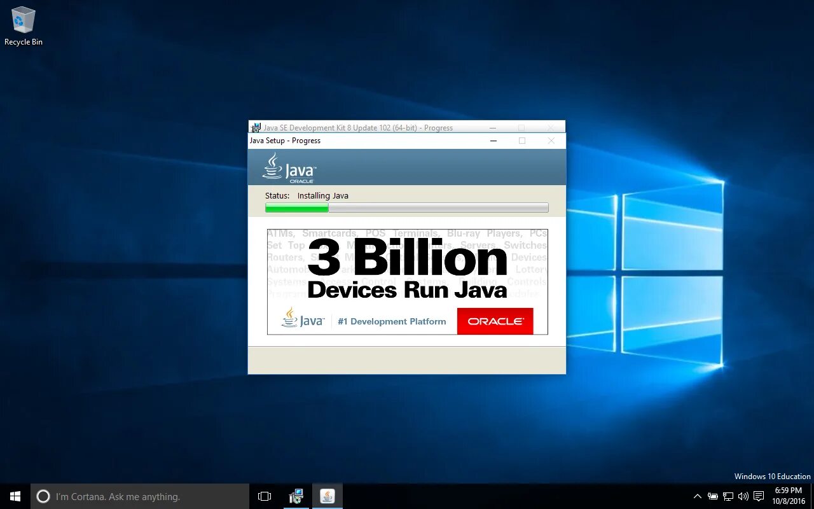814x509 pixels.
Task: Open the speaker volume tray icon
Action: [x=743, y=496]
